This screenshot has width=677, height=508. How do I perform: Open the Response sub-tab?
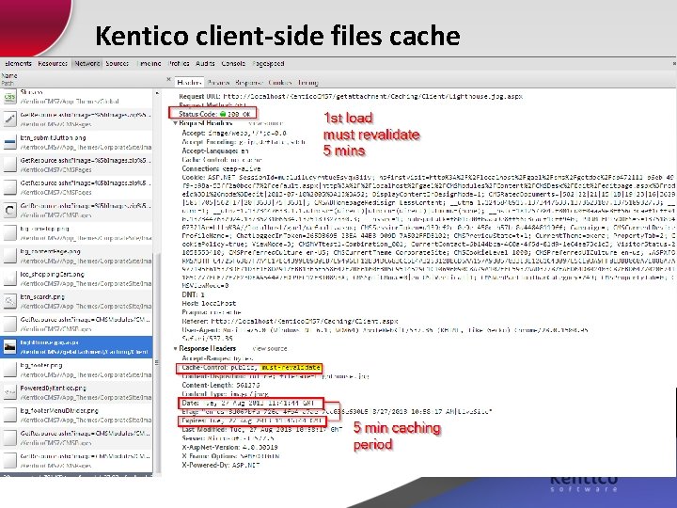pyautogui.click(x=249, y=83)
